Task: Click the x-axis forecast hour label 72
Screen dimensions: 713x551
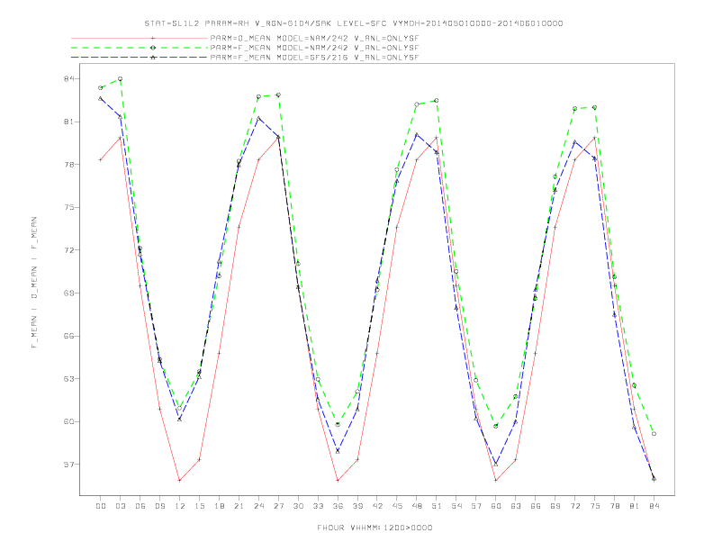Action: (575, 506)
